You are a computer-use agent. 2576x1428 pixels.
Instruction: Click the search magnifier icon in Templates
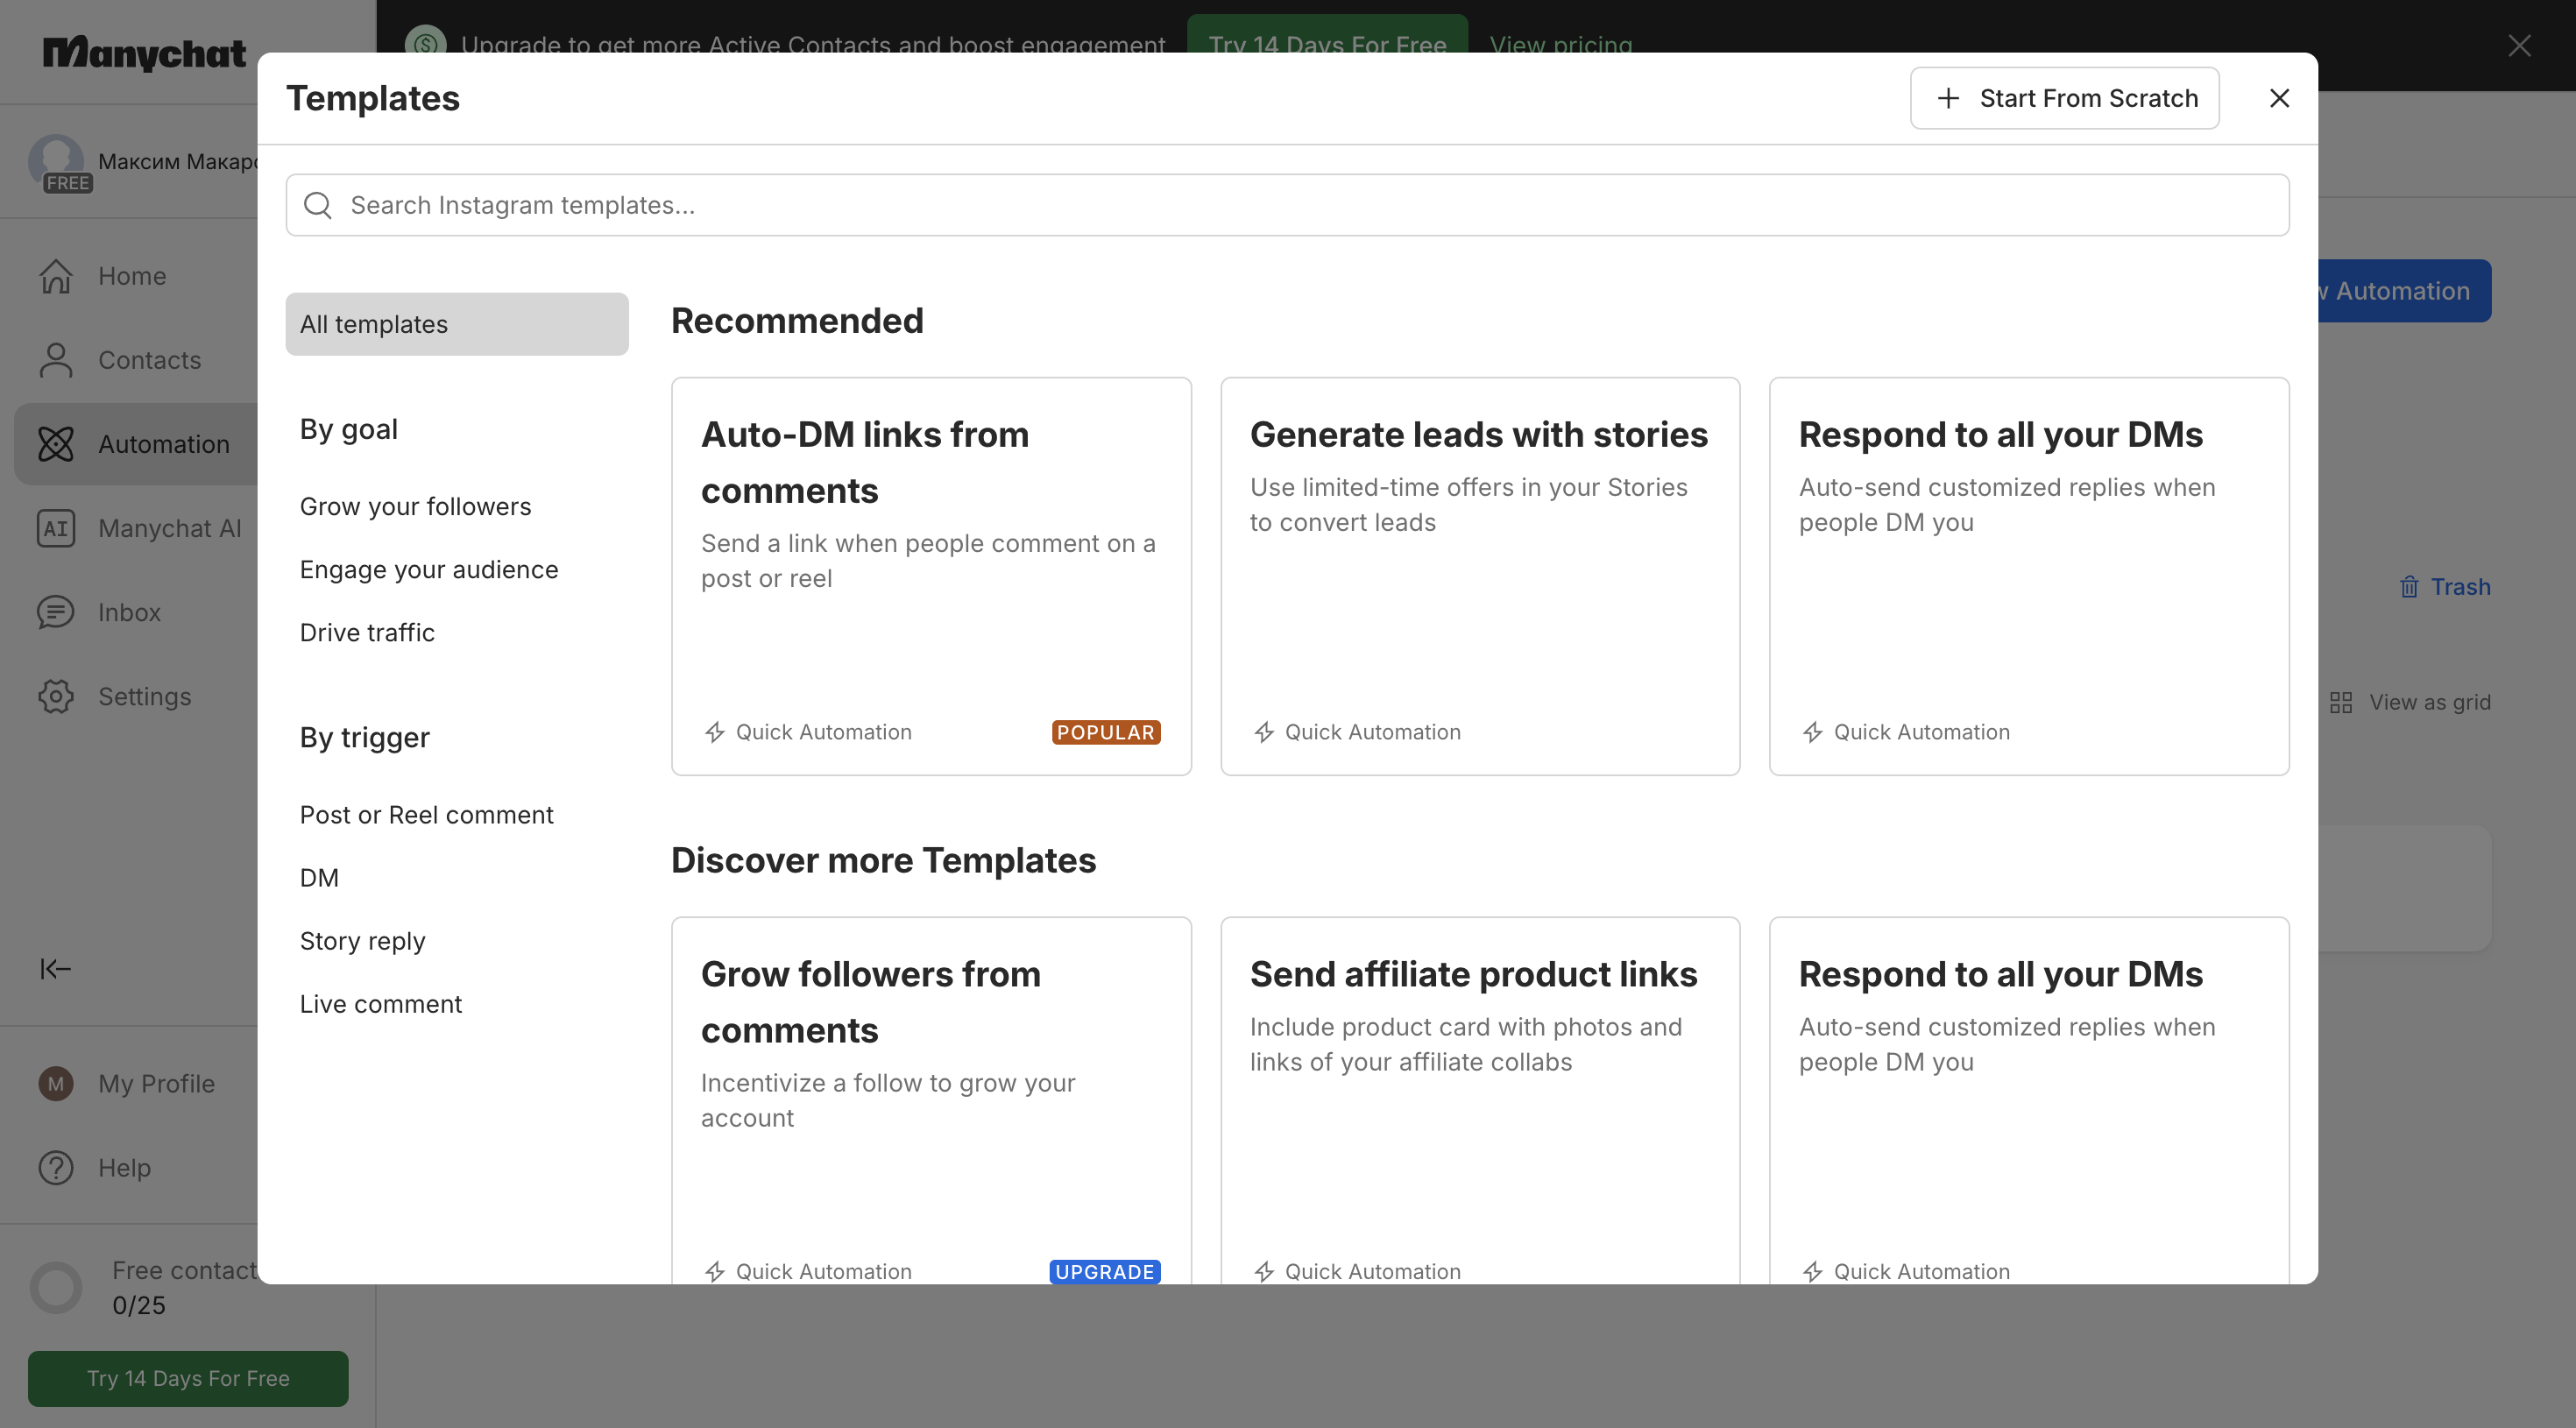318,205
